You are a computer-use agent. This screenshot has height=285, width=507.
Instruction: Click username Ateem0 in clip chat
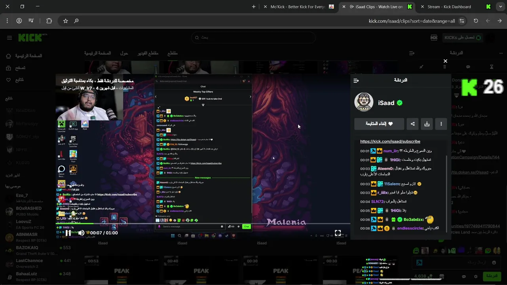(385, 169)
